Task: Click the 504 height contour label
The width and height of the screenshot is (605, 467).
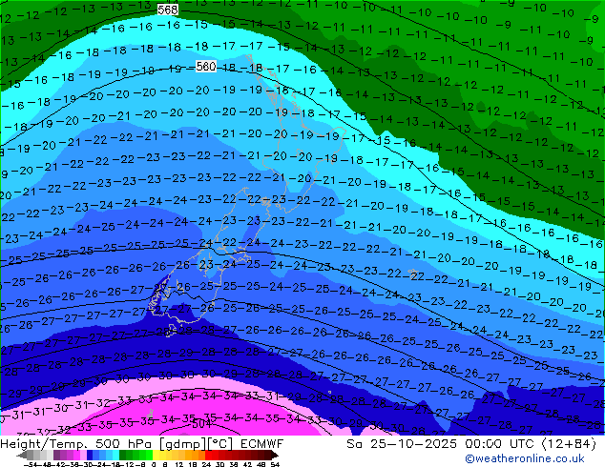Action: pyautogui.click(x=201, y=424)
